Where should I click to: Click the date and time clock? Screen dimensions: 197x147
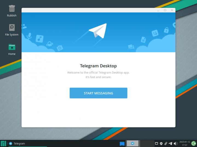185,143
